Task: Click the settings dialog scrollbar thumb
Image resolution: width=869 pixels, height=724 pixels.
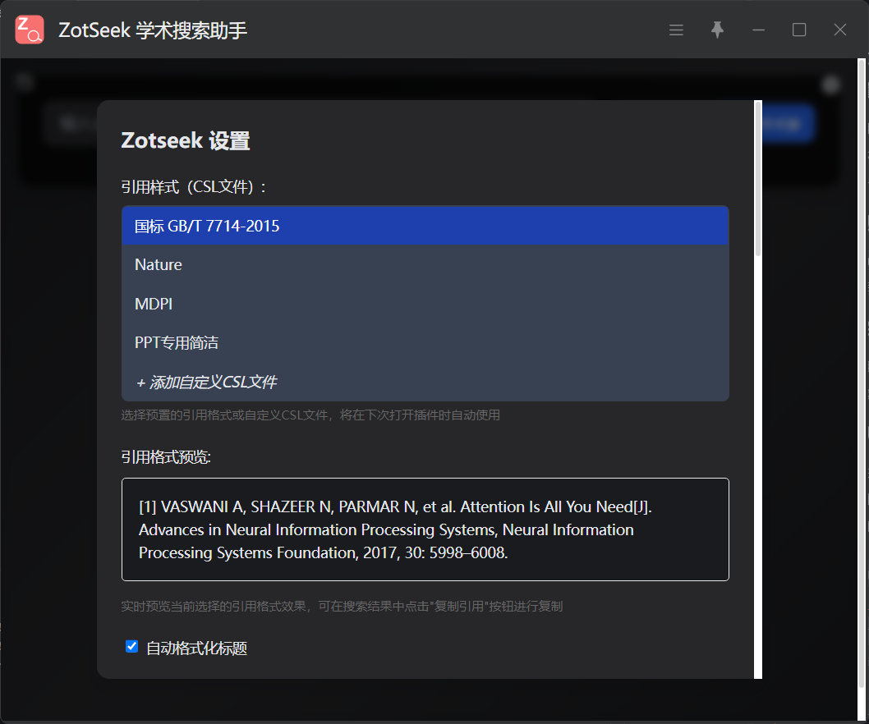Action: click(757, 178)
